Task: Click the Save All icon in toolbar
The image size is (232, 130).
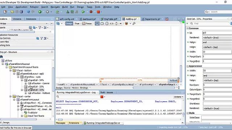Action: (x=21, y=12)
